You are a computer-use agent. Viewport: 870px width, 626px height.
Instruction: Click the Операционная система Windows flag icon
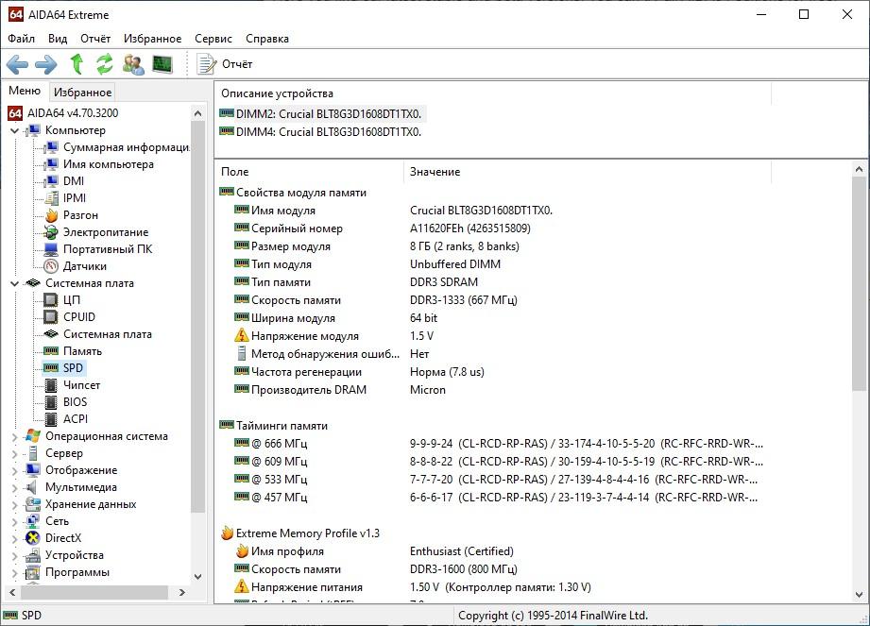pos(33,436)
